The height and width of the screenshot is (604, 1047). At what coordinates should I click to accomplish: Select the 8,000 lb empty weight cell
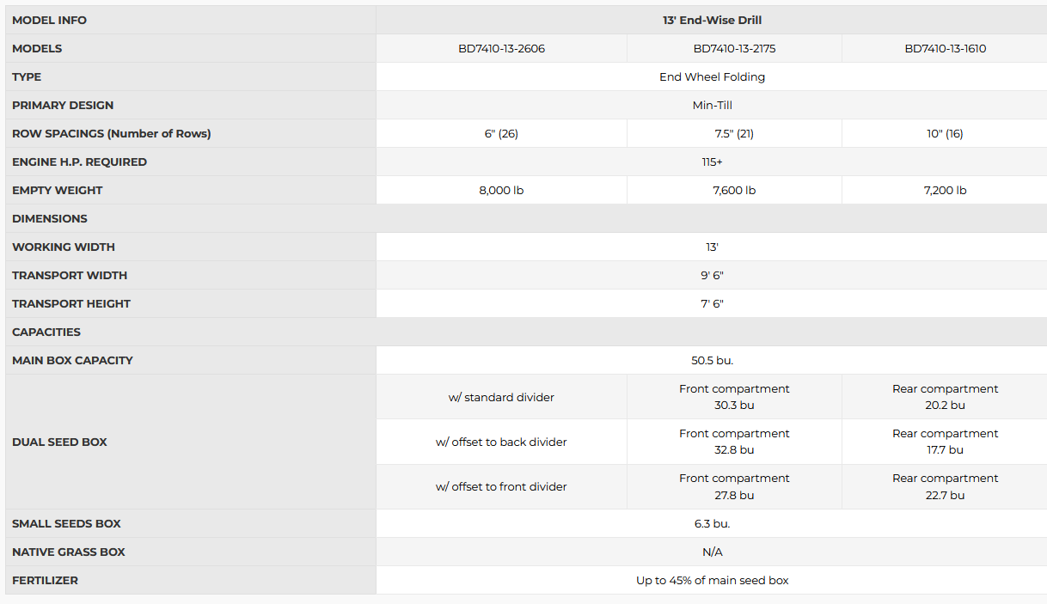[501, 191]
